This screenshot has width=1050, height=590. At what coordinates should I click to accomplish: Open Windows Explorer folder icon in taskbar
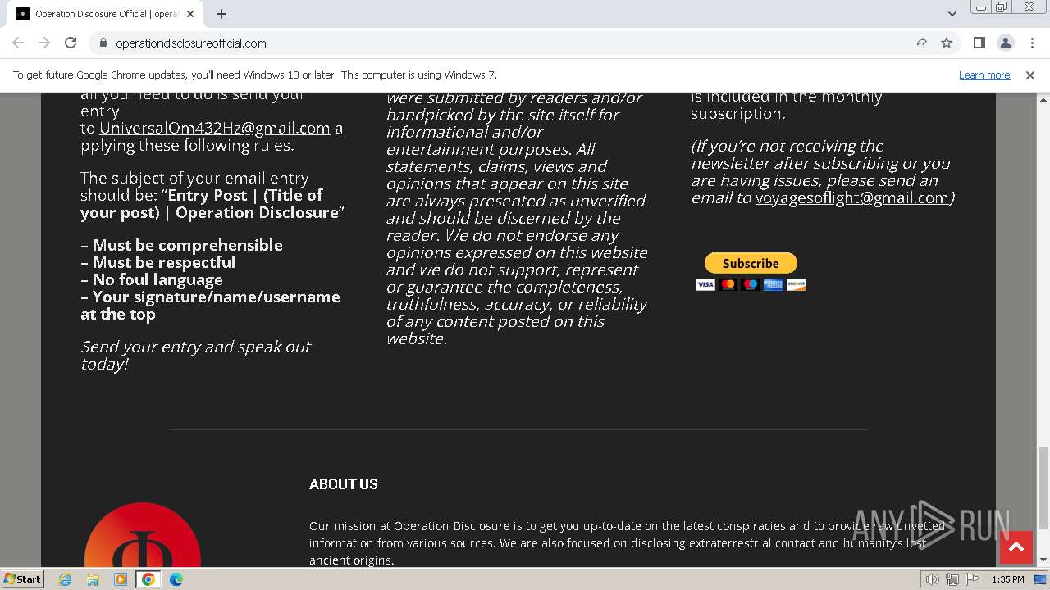tap(93, 579)
